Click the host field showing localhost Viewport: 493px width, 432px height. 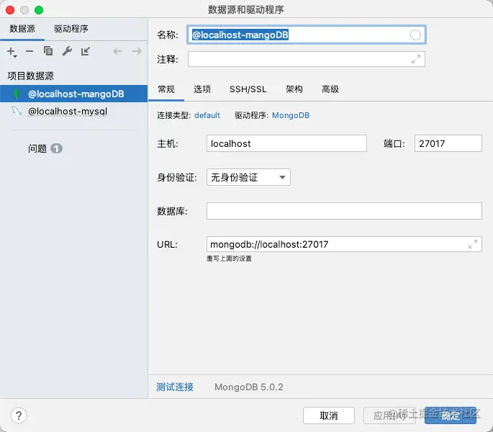tap(286, 143)
